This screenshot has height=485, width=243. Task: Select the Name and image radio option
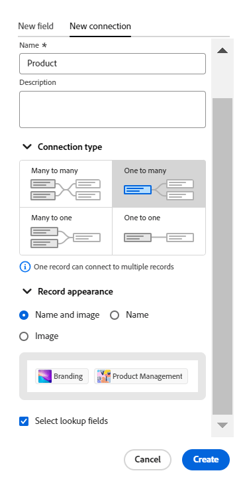pyautogui.click(x=24, y=315)
